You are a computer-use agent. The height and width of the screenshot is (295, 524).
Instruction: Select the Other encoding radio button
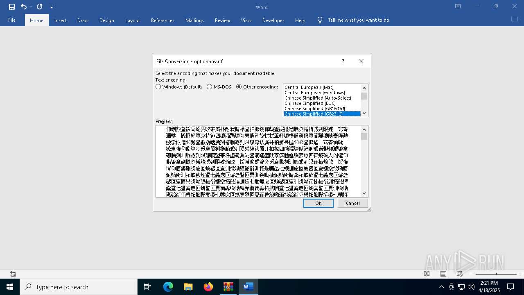[x=239, y=87]
